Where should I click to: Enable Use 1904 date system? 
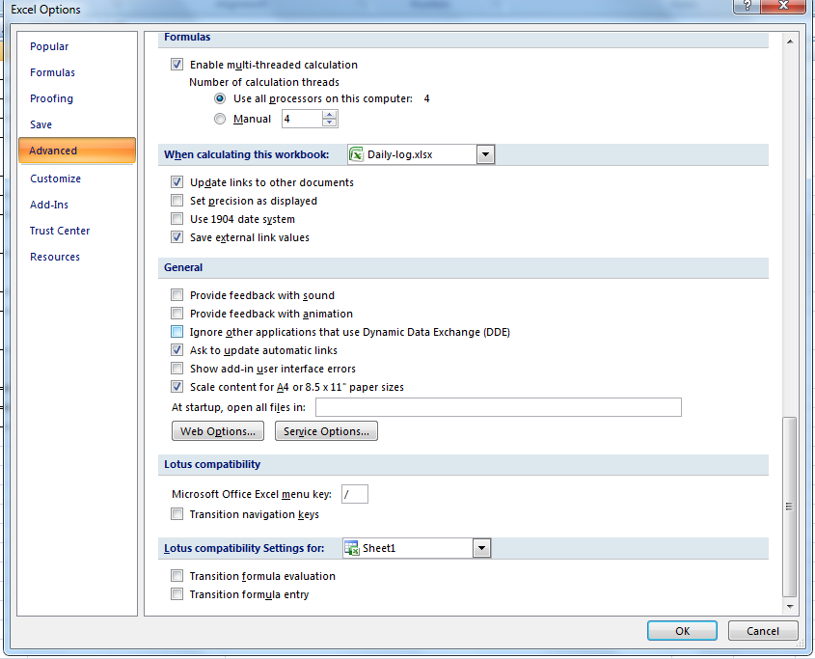click(177, 218)
